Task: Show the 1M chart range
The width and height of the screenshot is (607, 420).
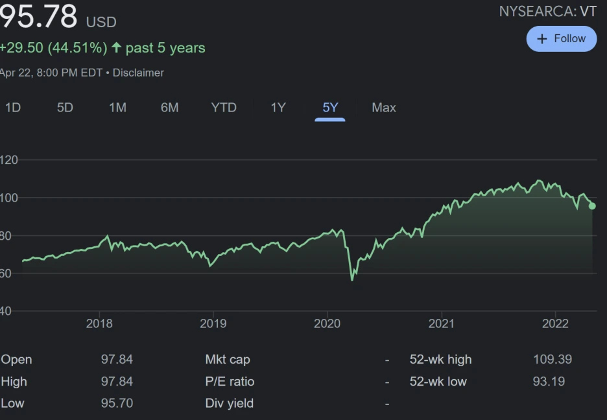Action: point(117,108)
